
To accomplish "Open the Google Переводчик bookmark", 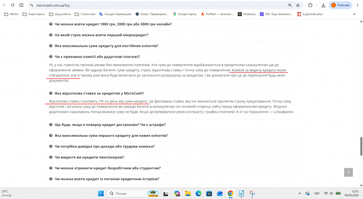I will [115, 14].
